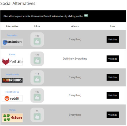Image resolution: width=127 pixels, height=126 pixels.
Task: Like Reddit NSFW using thumbs-up icon
Action: pos(37,97)
